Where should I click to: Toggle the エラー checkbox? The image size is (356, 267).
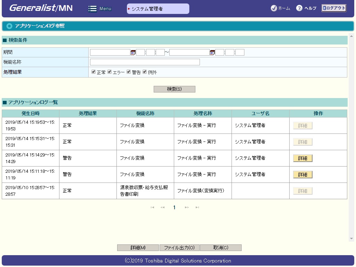110,72
